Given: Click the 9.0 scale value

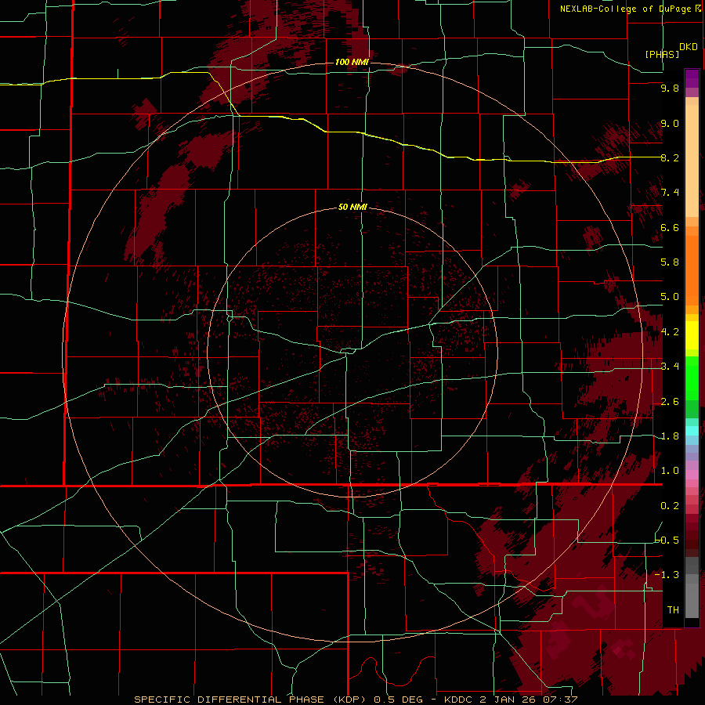Looking at the screenshot, I should click(670, 123).
